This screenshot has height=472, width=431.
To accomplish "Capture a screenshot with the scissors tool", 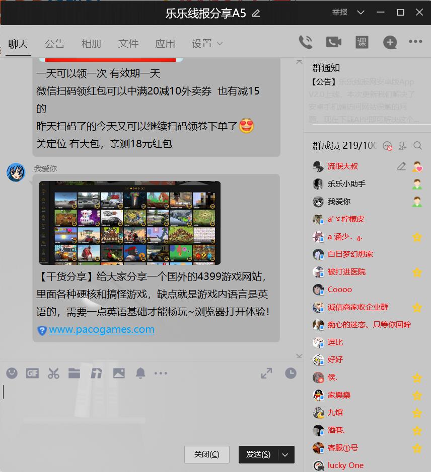I will [x=53, y=373].
